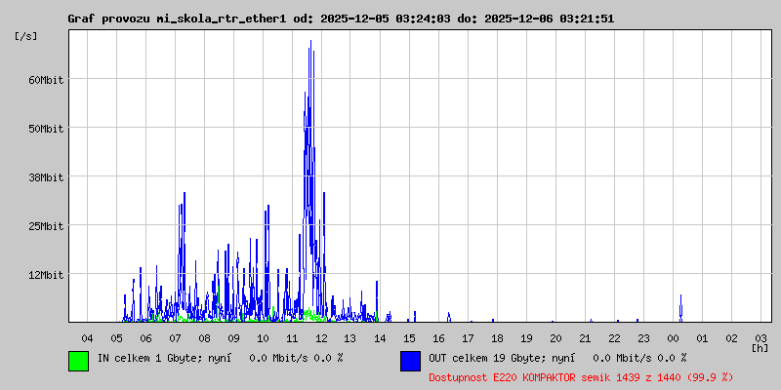Click the [h] hour unit label

coord(760,347)
